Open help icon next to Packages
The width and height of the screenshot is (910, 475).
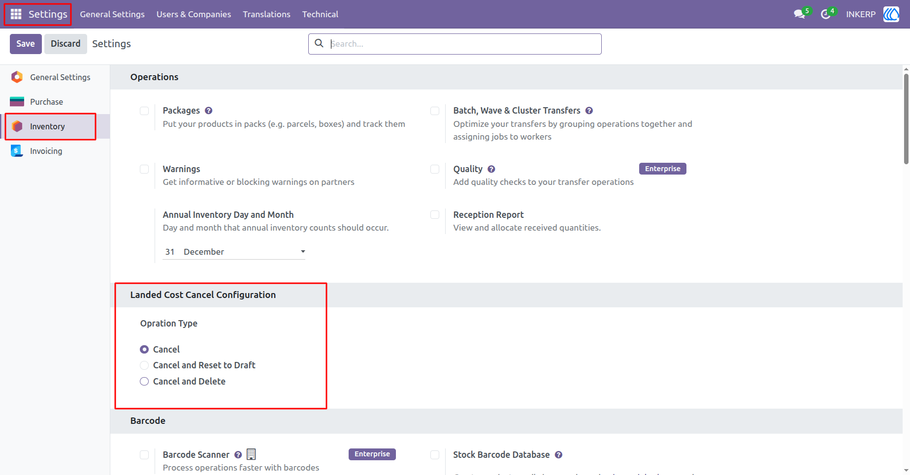tap(209, 111)
